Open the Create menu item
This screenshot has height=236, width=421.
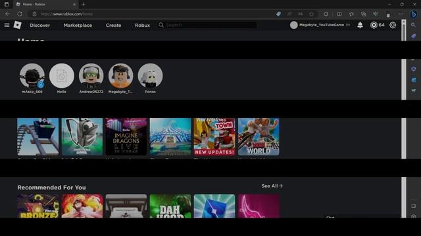coord(113,25)
